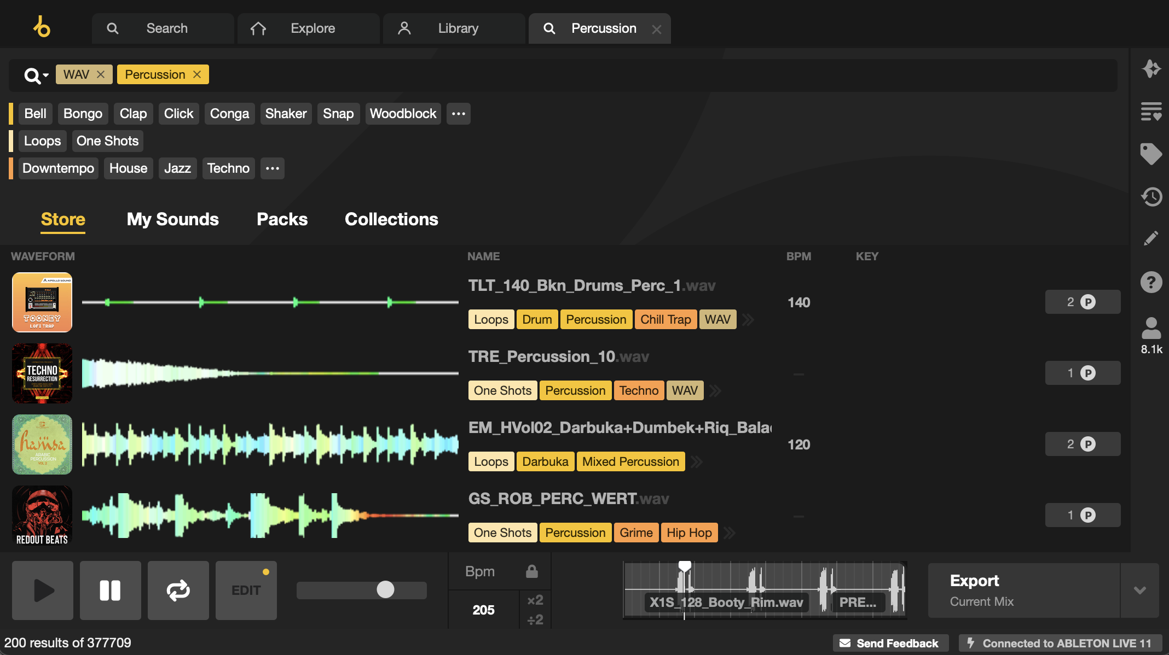Expand more instrument tags after Woodblock
The height and width of the screenshot is (655, 1169).
coord(459,114)
